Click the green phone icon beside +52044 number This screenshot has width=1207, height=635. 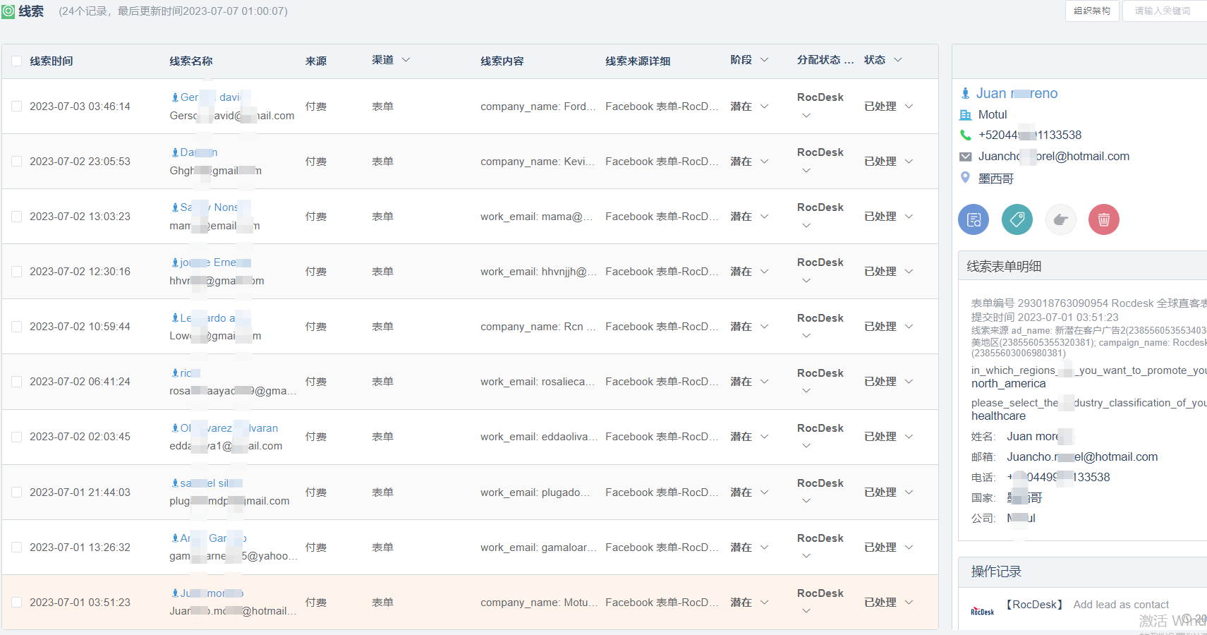point(966,135)
